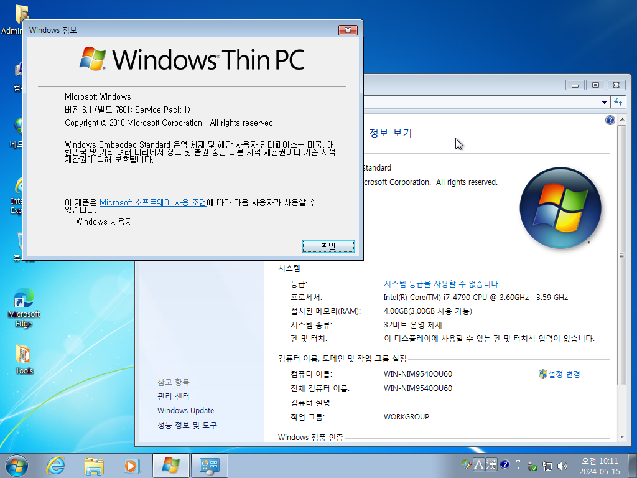This screenshot has height=478, width=637.
Task: Click the Windows 정품 인증 section heading
Action: pos(310,438)
